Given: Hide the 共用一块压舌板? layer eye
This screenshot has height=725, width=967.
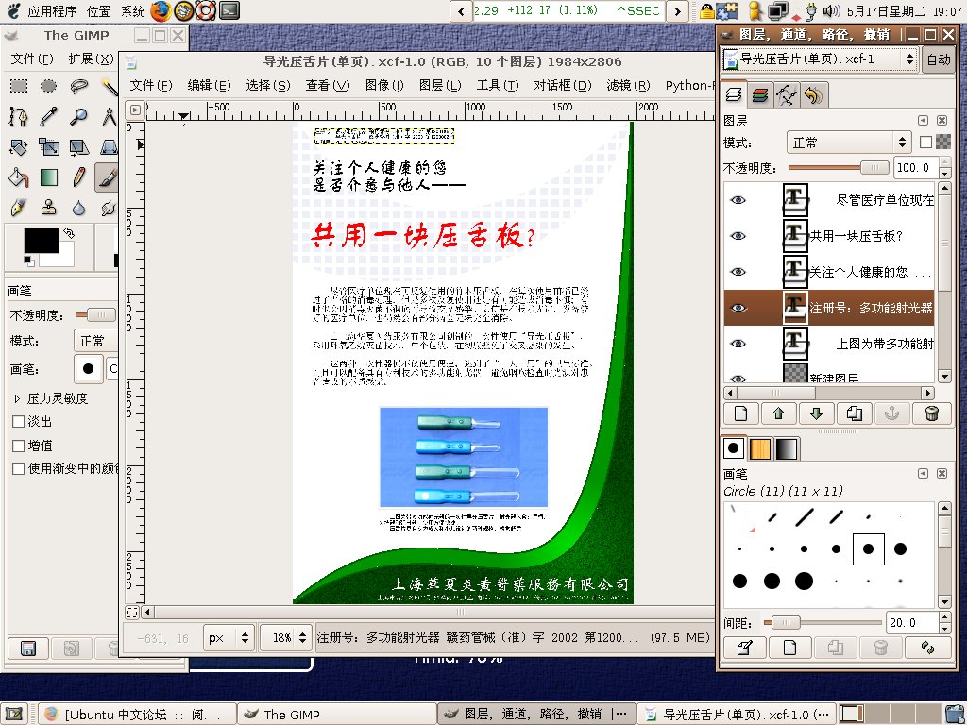Looking at the screenshot, I should click(x=738, y=236).
